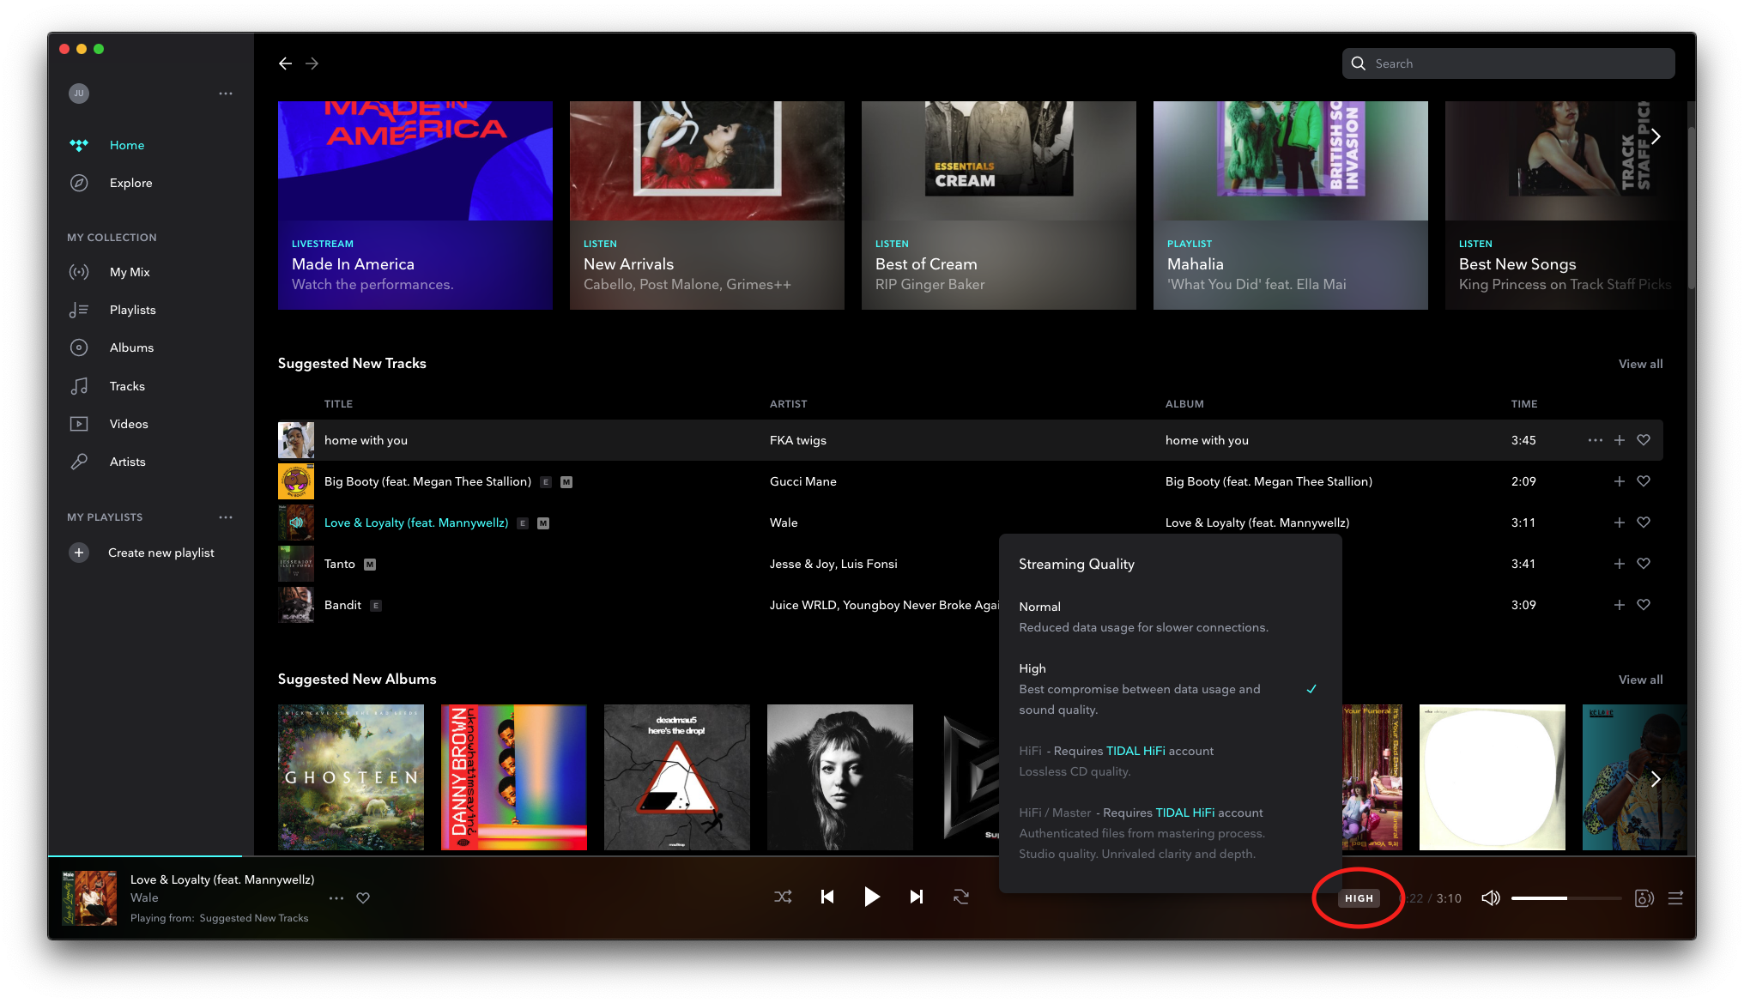Select High streaming quality
Viewport: 1744px width, 1003px height.
[x=1170, y=689]
